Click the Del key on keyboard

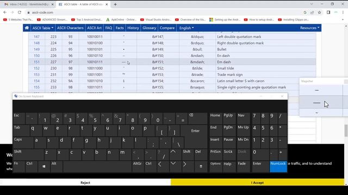pyautogui.click(x=201, y=154)
